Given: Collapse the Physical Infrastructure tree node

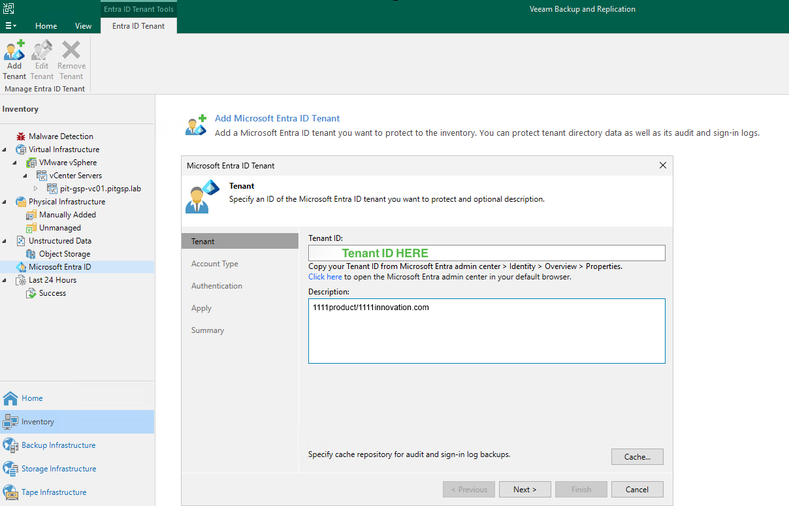Looking at the screenshot, I should (5, 202).
